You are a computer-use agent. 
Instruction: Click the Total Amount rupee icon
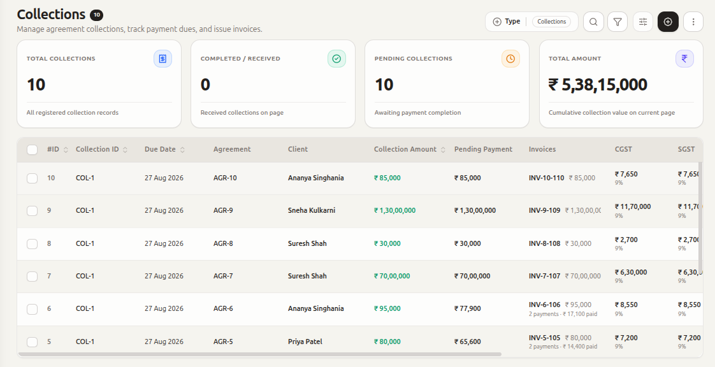click(684, 59)
